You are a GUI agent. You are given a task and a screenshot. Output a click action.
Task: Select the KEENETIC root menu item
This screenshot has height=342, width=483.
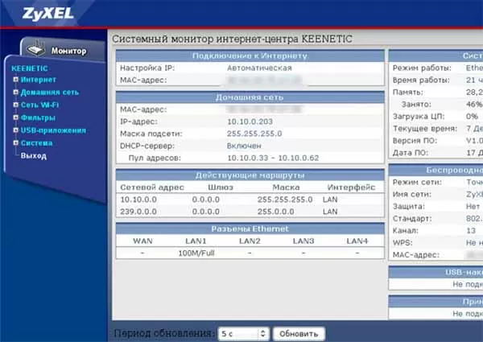[30, 68]
